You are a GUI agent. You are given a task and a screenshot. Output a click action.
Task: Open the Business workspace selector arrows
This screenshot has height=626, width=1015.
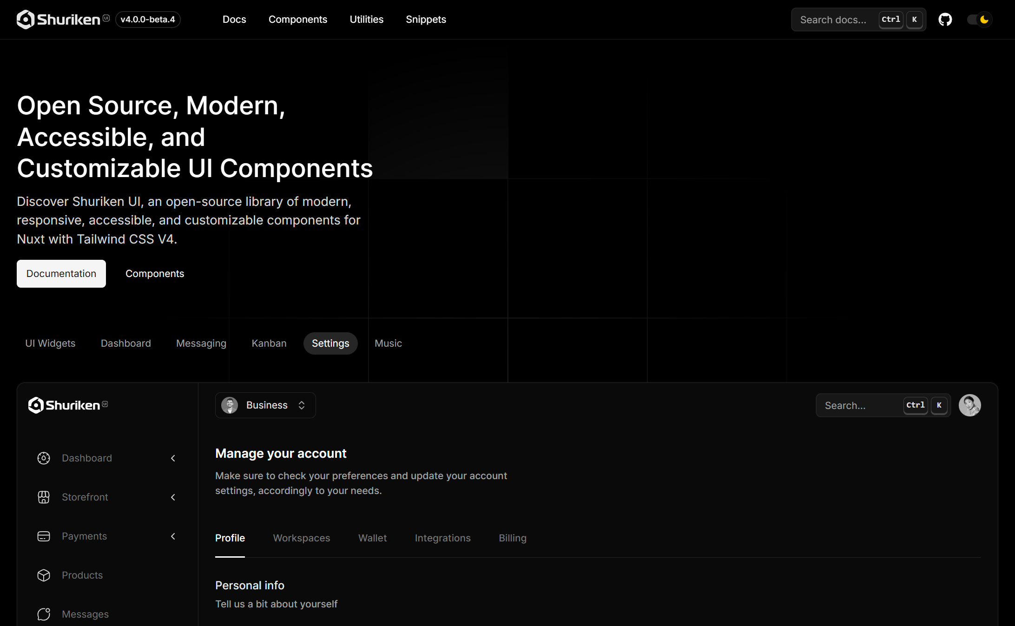point(302,405)
